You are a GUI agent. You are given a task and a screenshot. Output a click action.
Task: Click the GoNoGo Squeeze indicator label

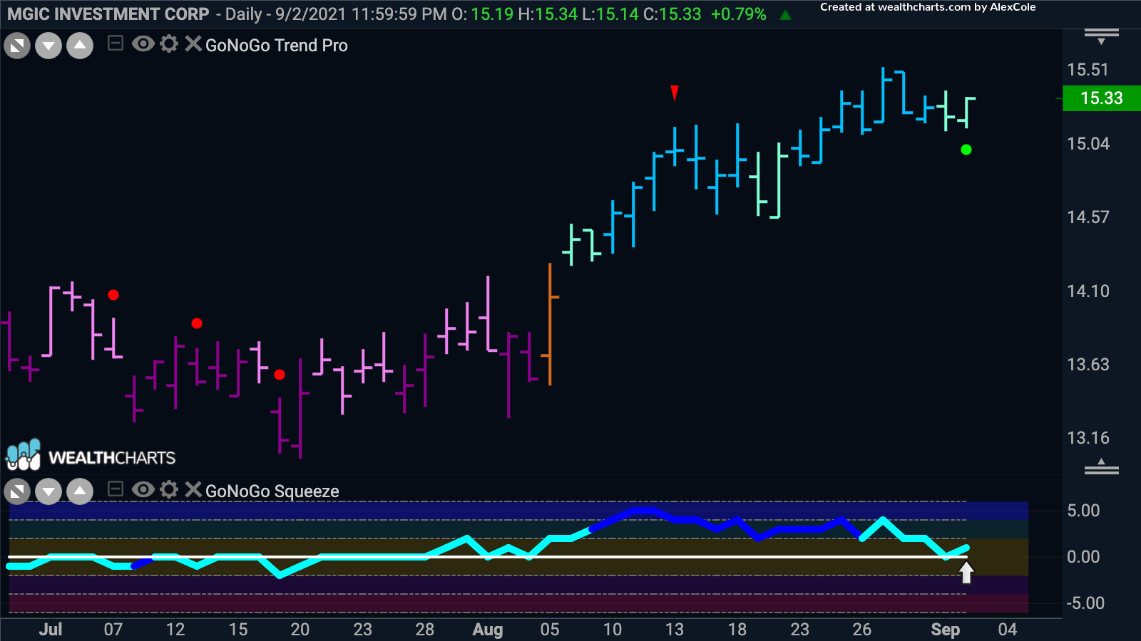(x=272, y=491)
